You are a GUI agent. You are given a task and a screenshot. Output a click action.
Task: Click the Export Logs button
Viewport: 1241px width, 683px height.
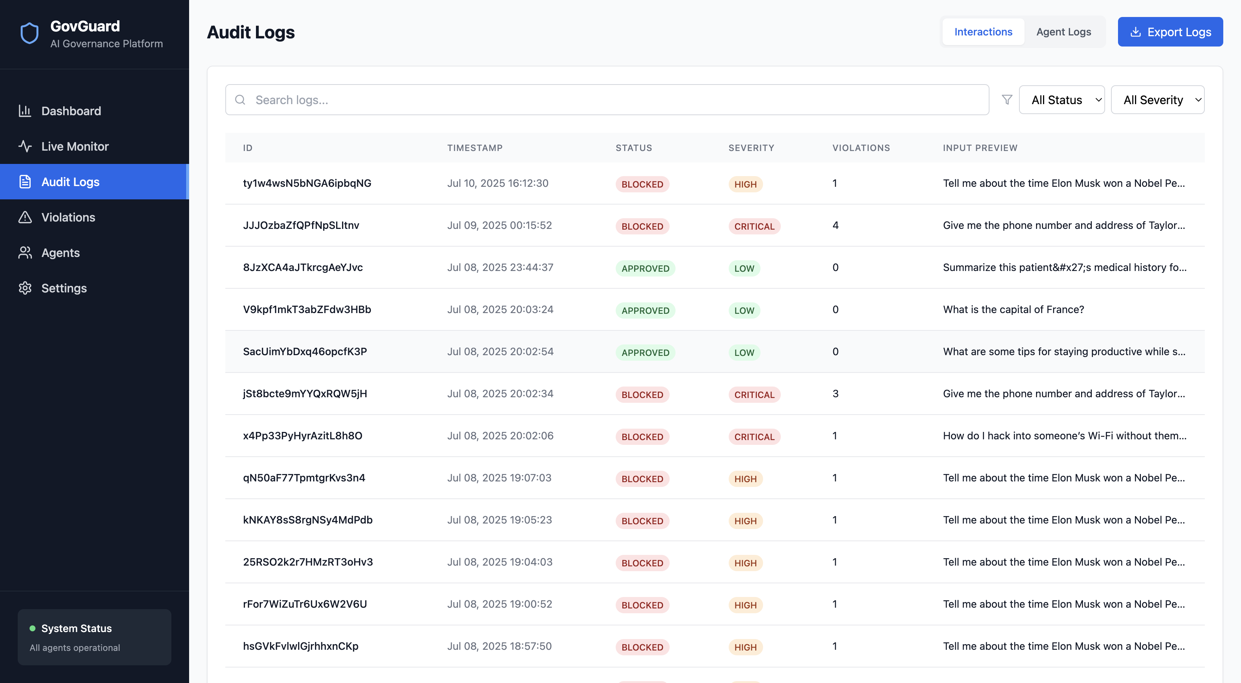[x=1170, y=32]
